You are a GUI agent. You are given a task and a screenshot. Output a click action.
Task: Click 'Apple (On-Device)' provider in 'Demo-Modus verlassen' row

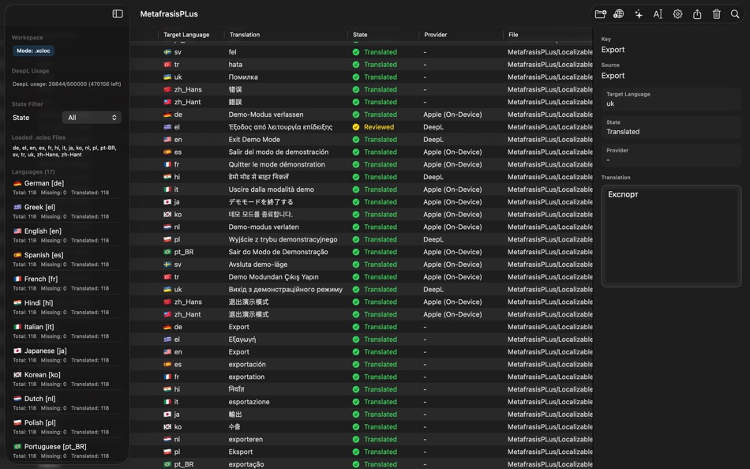tap(452, 114)
